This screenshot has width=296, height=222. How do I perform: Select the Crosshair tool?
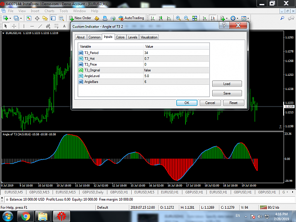(x=14, y=26)
